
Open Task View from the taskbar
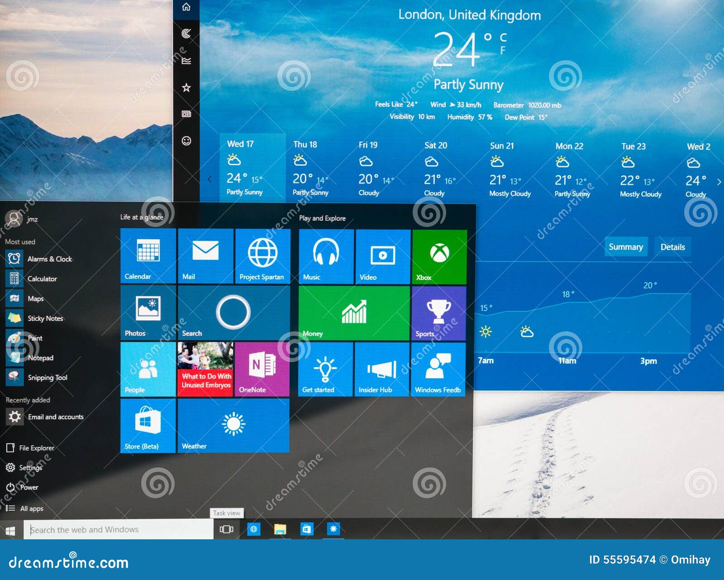click(x=226, y=529)
